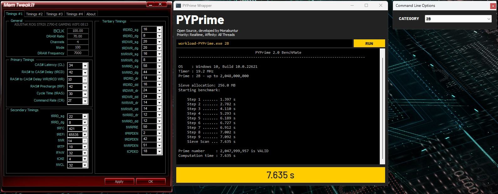Screen dimensions: 498x194
Task: Expand the RAS# to CAS# Delay (tRCD) dropdown
Action: (x=85, y=72)
